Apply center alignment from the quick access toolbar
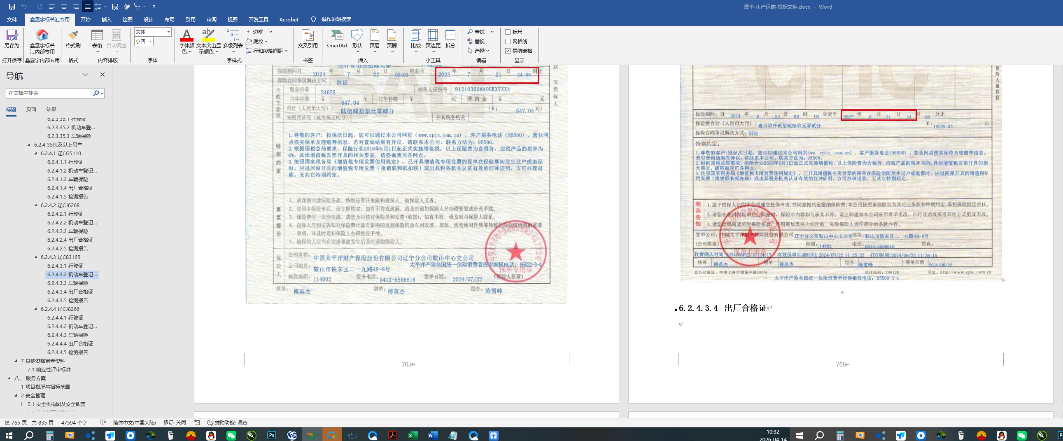The width and height of the screenshot is (1063, 441). (63, 7)
